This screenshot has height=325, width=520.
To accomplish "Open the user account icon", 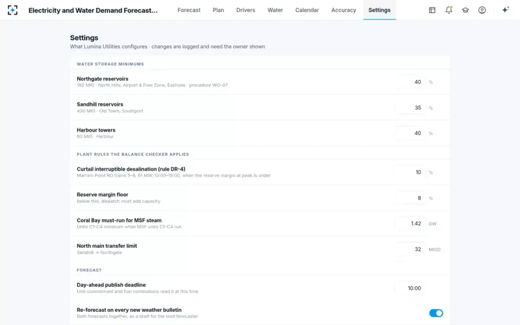I will pyautogui.click(x=482, y=10).
